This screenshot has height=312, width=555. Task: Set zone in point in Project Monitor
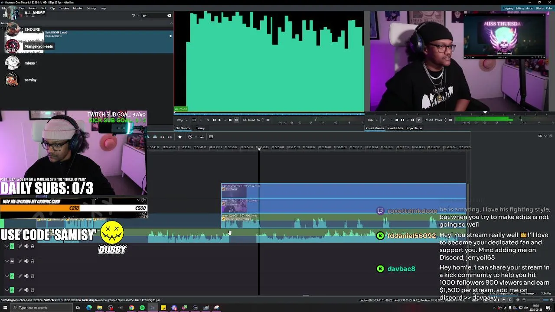point(384,120)
